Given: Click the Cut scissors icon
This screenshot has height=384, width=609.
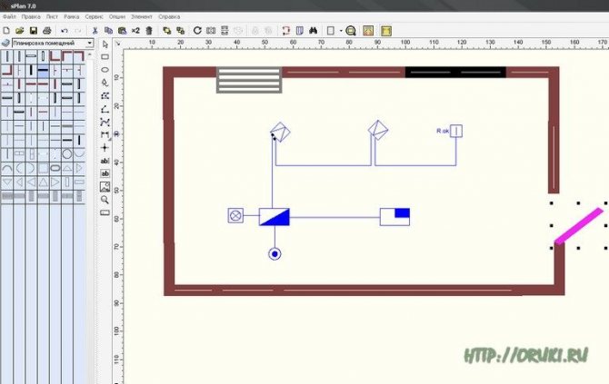Looking at the screenshot, I should [95, 30].
